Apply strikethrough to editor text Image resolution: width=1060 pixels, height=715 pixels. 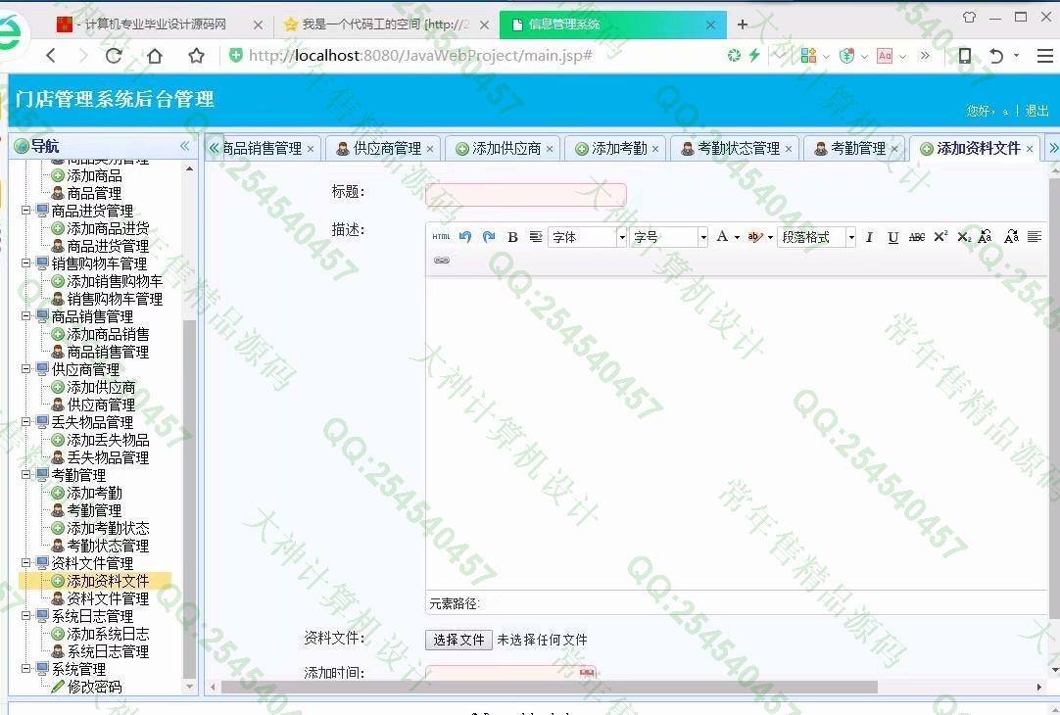(917, 236)
